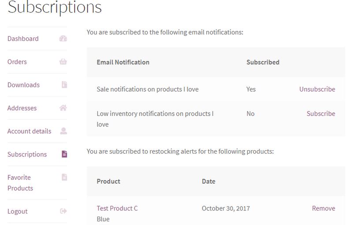Click the Dashboard gauge icon

[63, 39]
